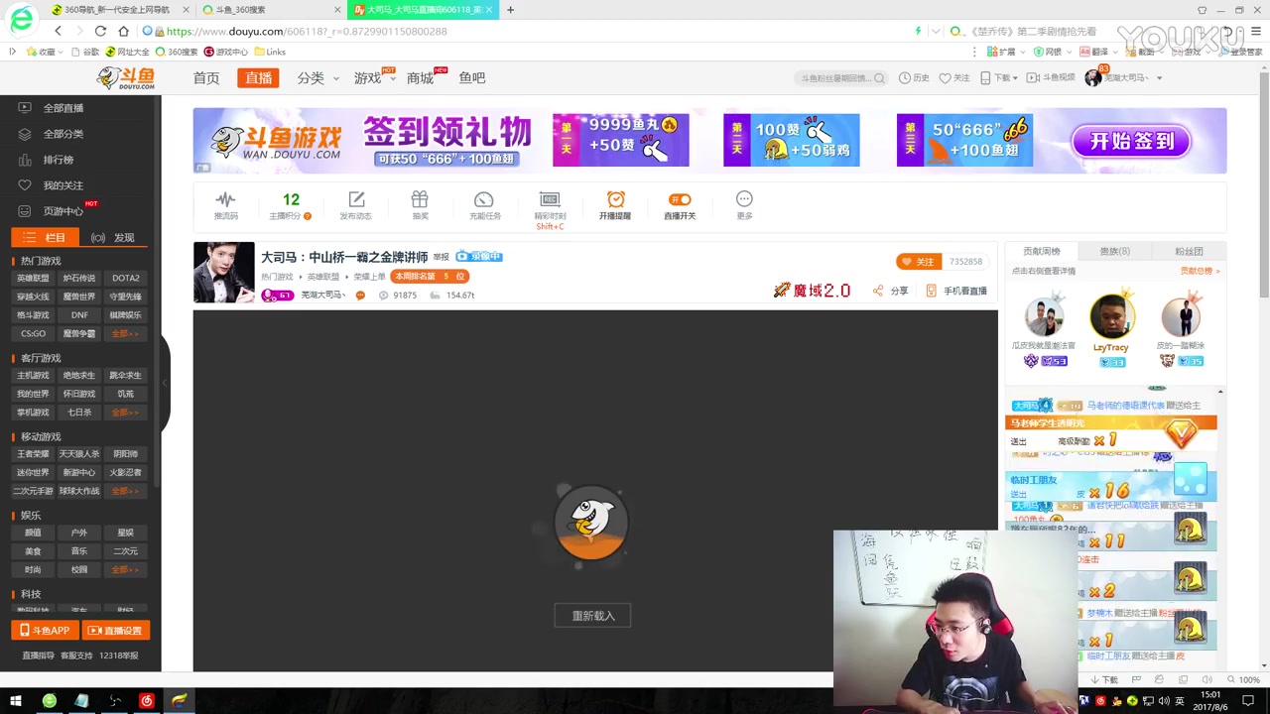Open 关注 heart in the header
The height and width of the screenshot is (714, 1270).
[x=954, y=78]
